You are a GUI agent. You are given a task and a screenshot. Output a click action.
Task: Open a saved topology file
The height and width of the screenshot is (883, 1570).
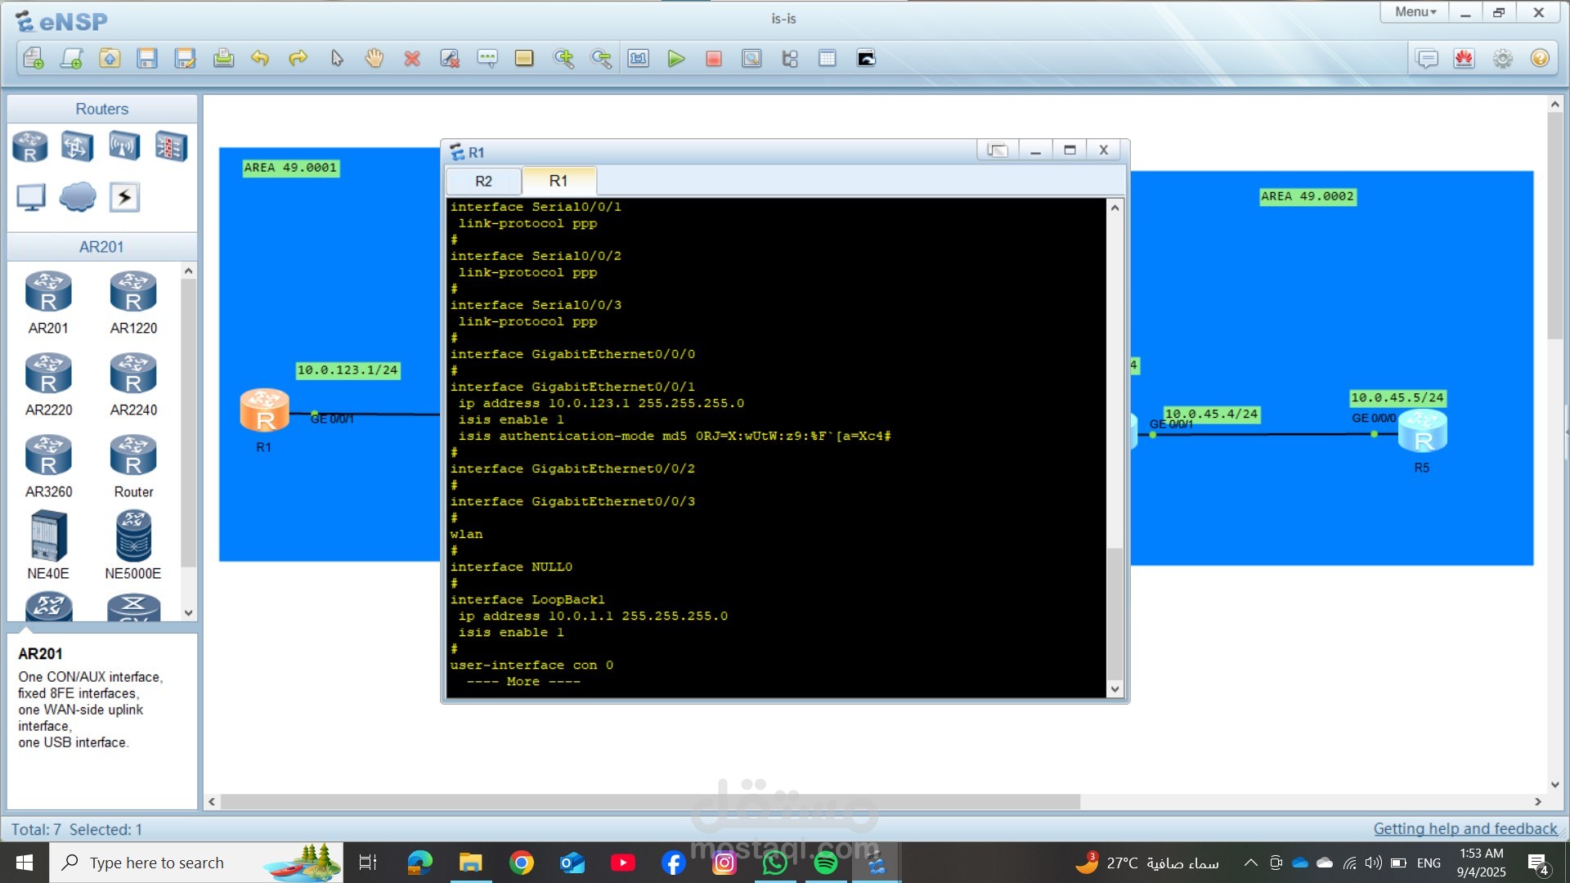pos(109,58)
